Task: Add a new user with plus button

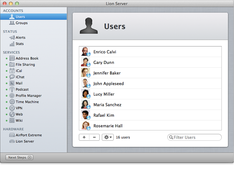Action: [x=84, y=137]
